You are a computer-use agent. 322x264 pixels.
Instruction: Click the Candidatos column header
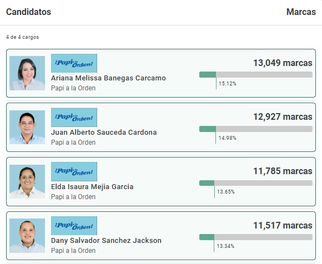(x=28, y=12)
